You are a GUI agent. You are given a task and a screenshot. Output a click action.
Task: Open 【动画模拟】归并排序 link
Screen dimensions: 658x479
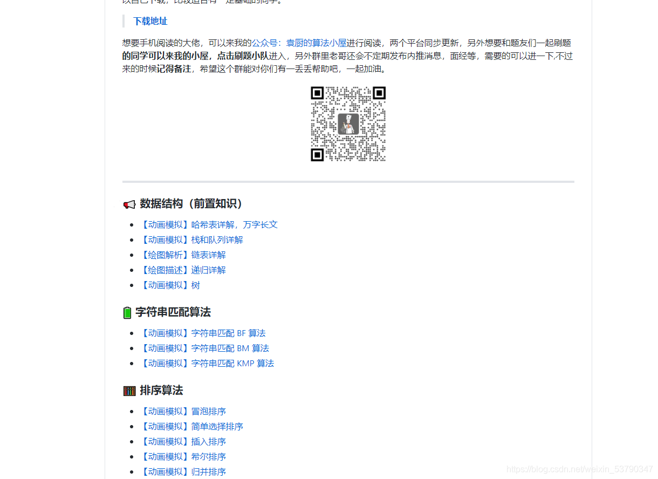tap(183, 471)
